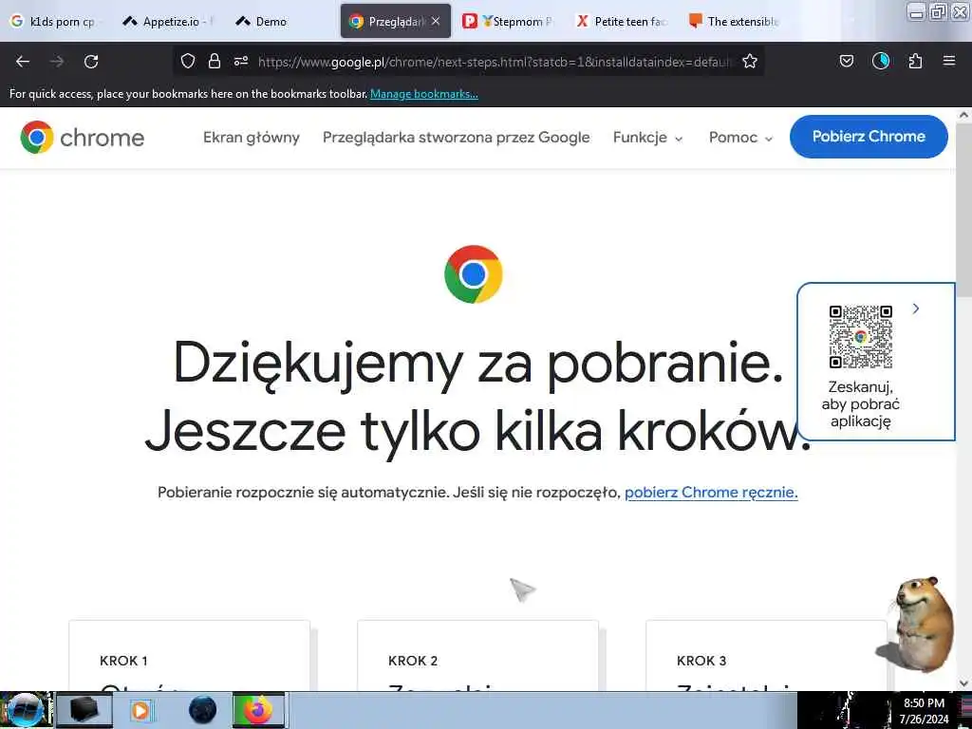Open the Firefox hamburger application menu

tap(949, 61)
